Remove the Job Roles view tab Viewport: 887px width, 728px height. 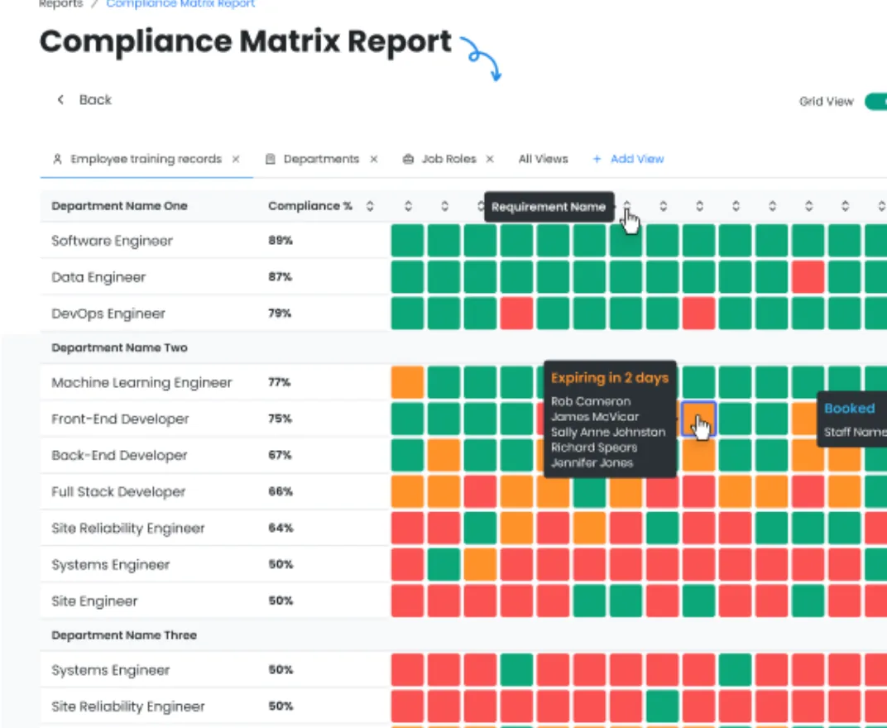tap(490, 159)
